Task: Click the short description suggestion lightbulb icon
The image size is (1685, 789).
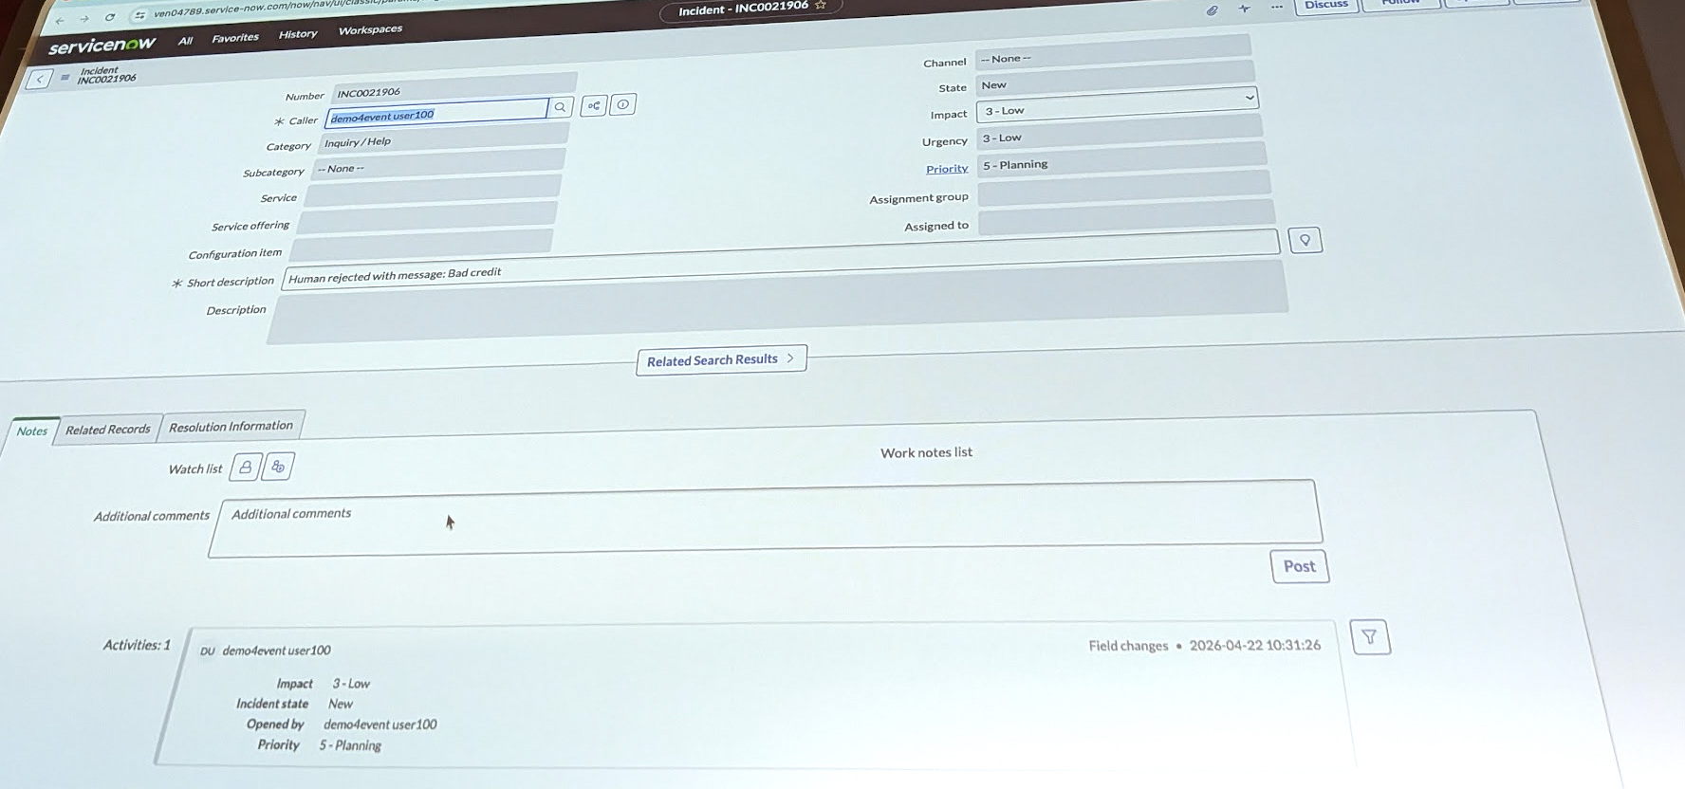Action: click(1305, 241)
